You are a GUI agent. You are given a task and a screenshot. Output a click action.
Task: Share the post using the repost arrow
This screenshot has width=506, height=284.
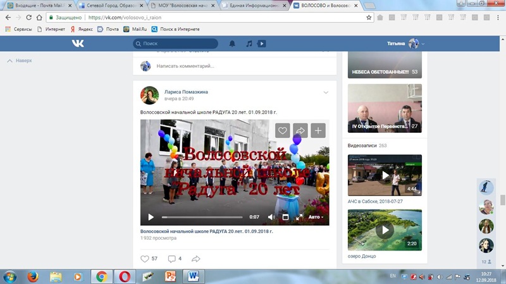(196, 259)
